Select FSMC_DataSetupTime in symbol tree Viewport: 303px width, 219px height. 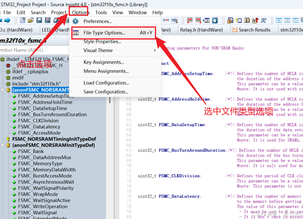pos(43,109)
